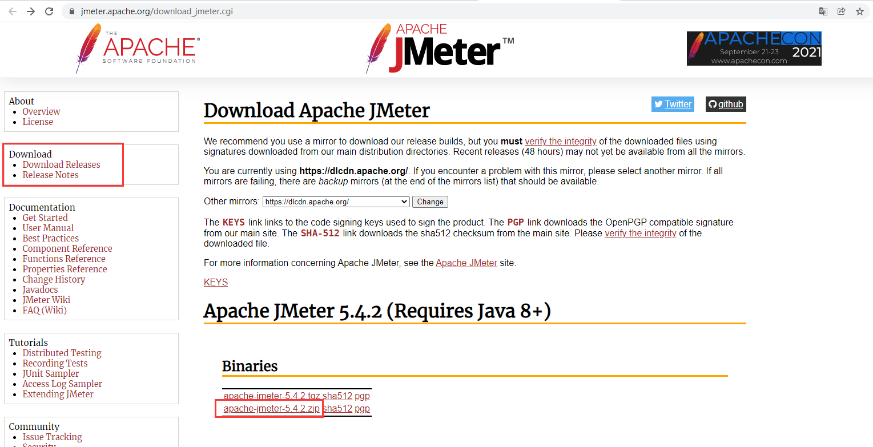Click the browser forward arrow
The image size is (873, 447).
31,11
